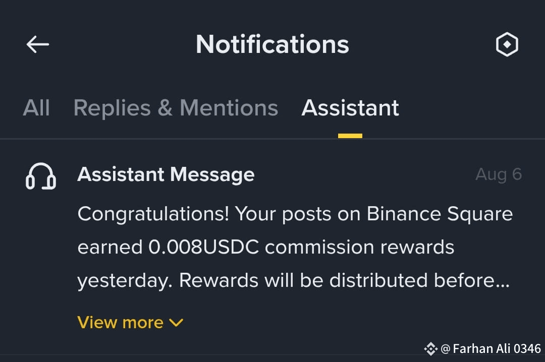This screenshot has width=545, height=362.
Task: Click the divider line under the tabs
Action: tap(272, 139)
